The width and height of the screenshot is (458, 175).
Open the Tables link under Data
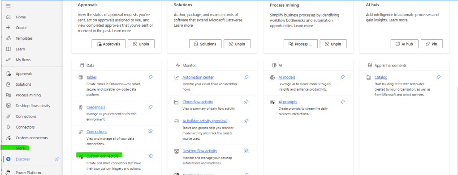point(91,77)
